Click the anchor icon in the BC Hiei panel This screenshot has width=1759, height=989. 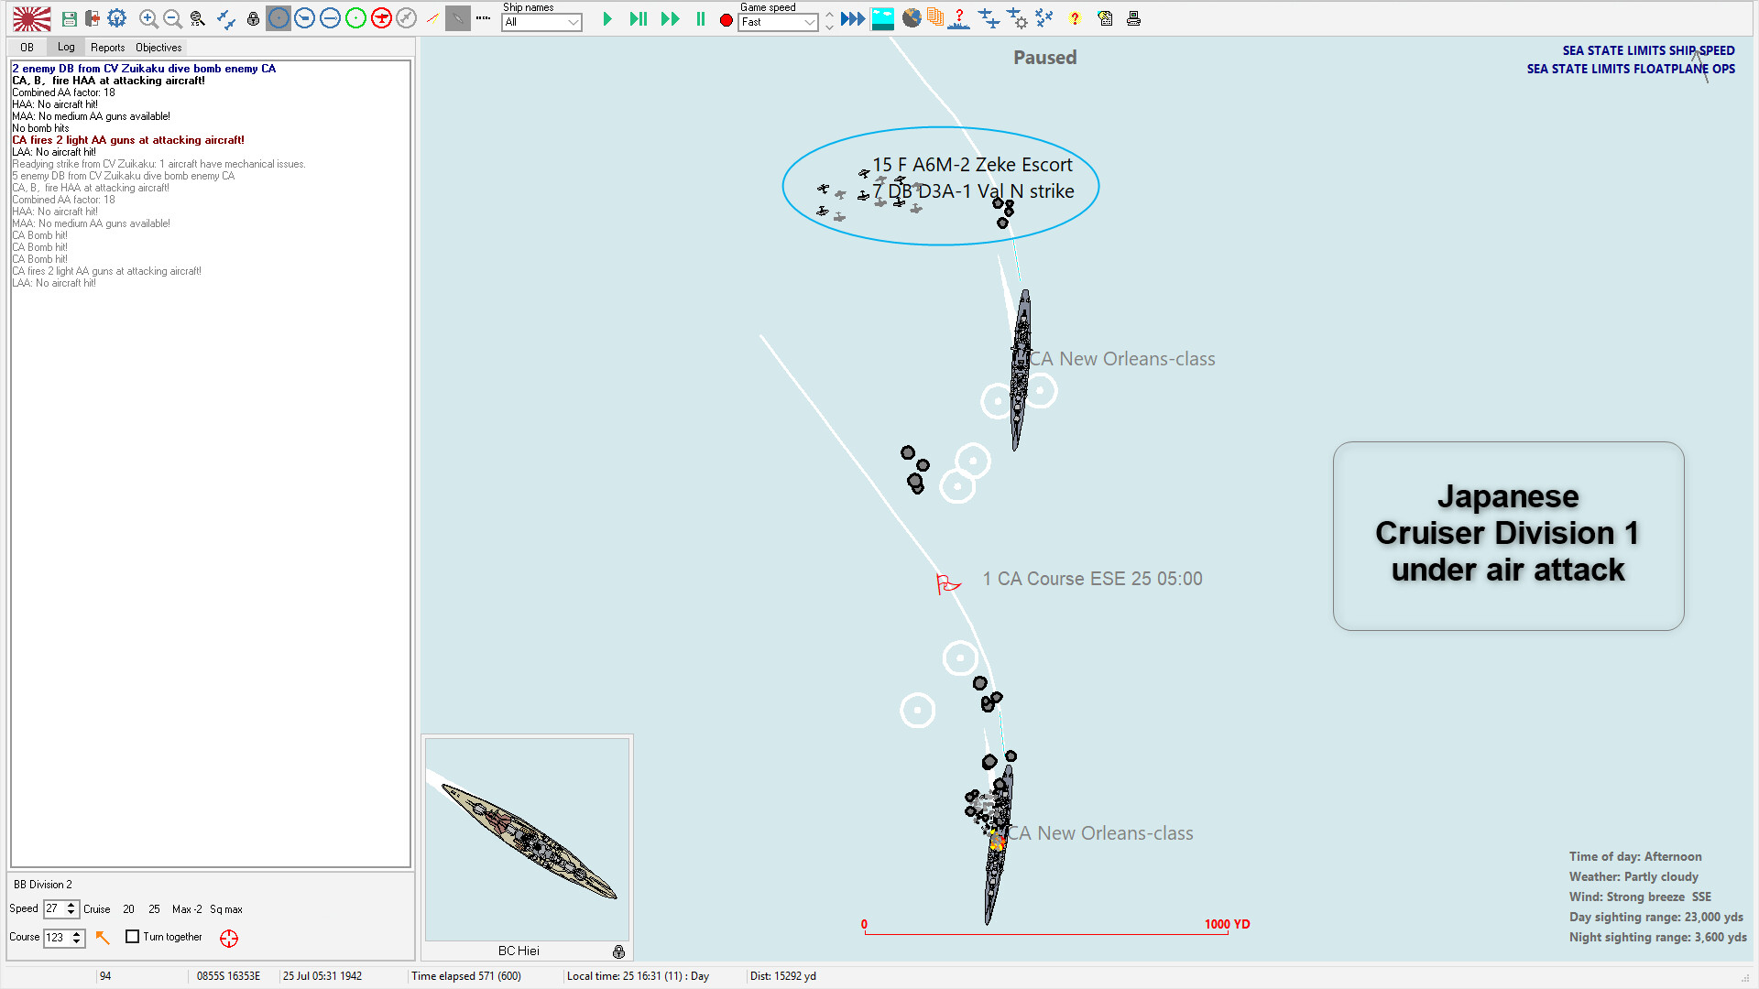click(x=619, y=951)
